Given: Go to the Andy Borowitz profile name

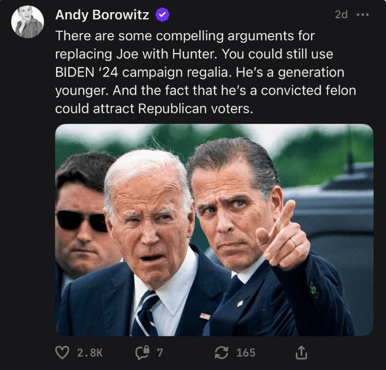Looking at the screenshot, I should [x=102, y=15].
